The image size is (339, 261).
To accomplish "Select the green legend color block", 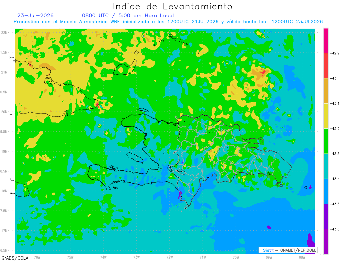I will tap(326, 141).
